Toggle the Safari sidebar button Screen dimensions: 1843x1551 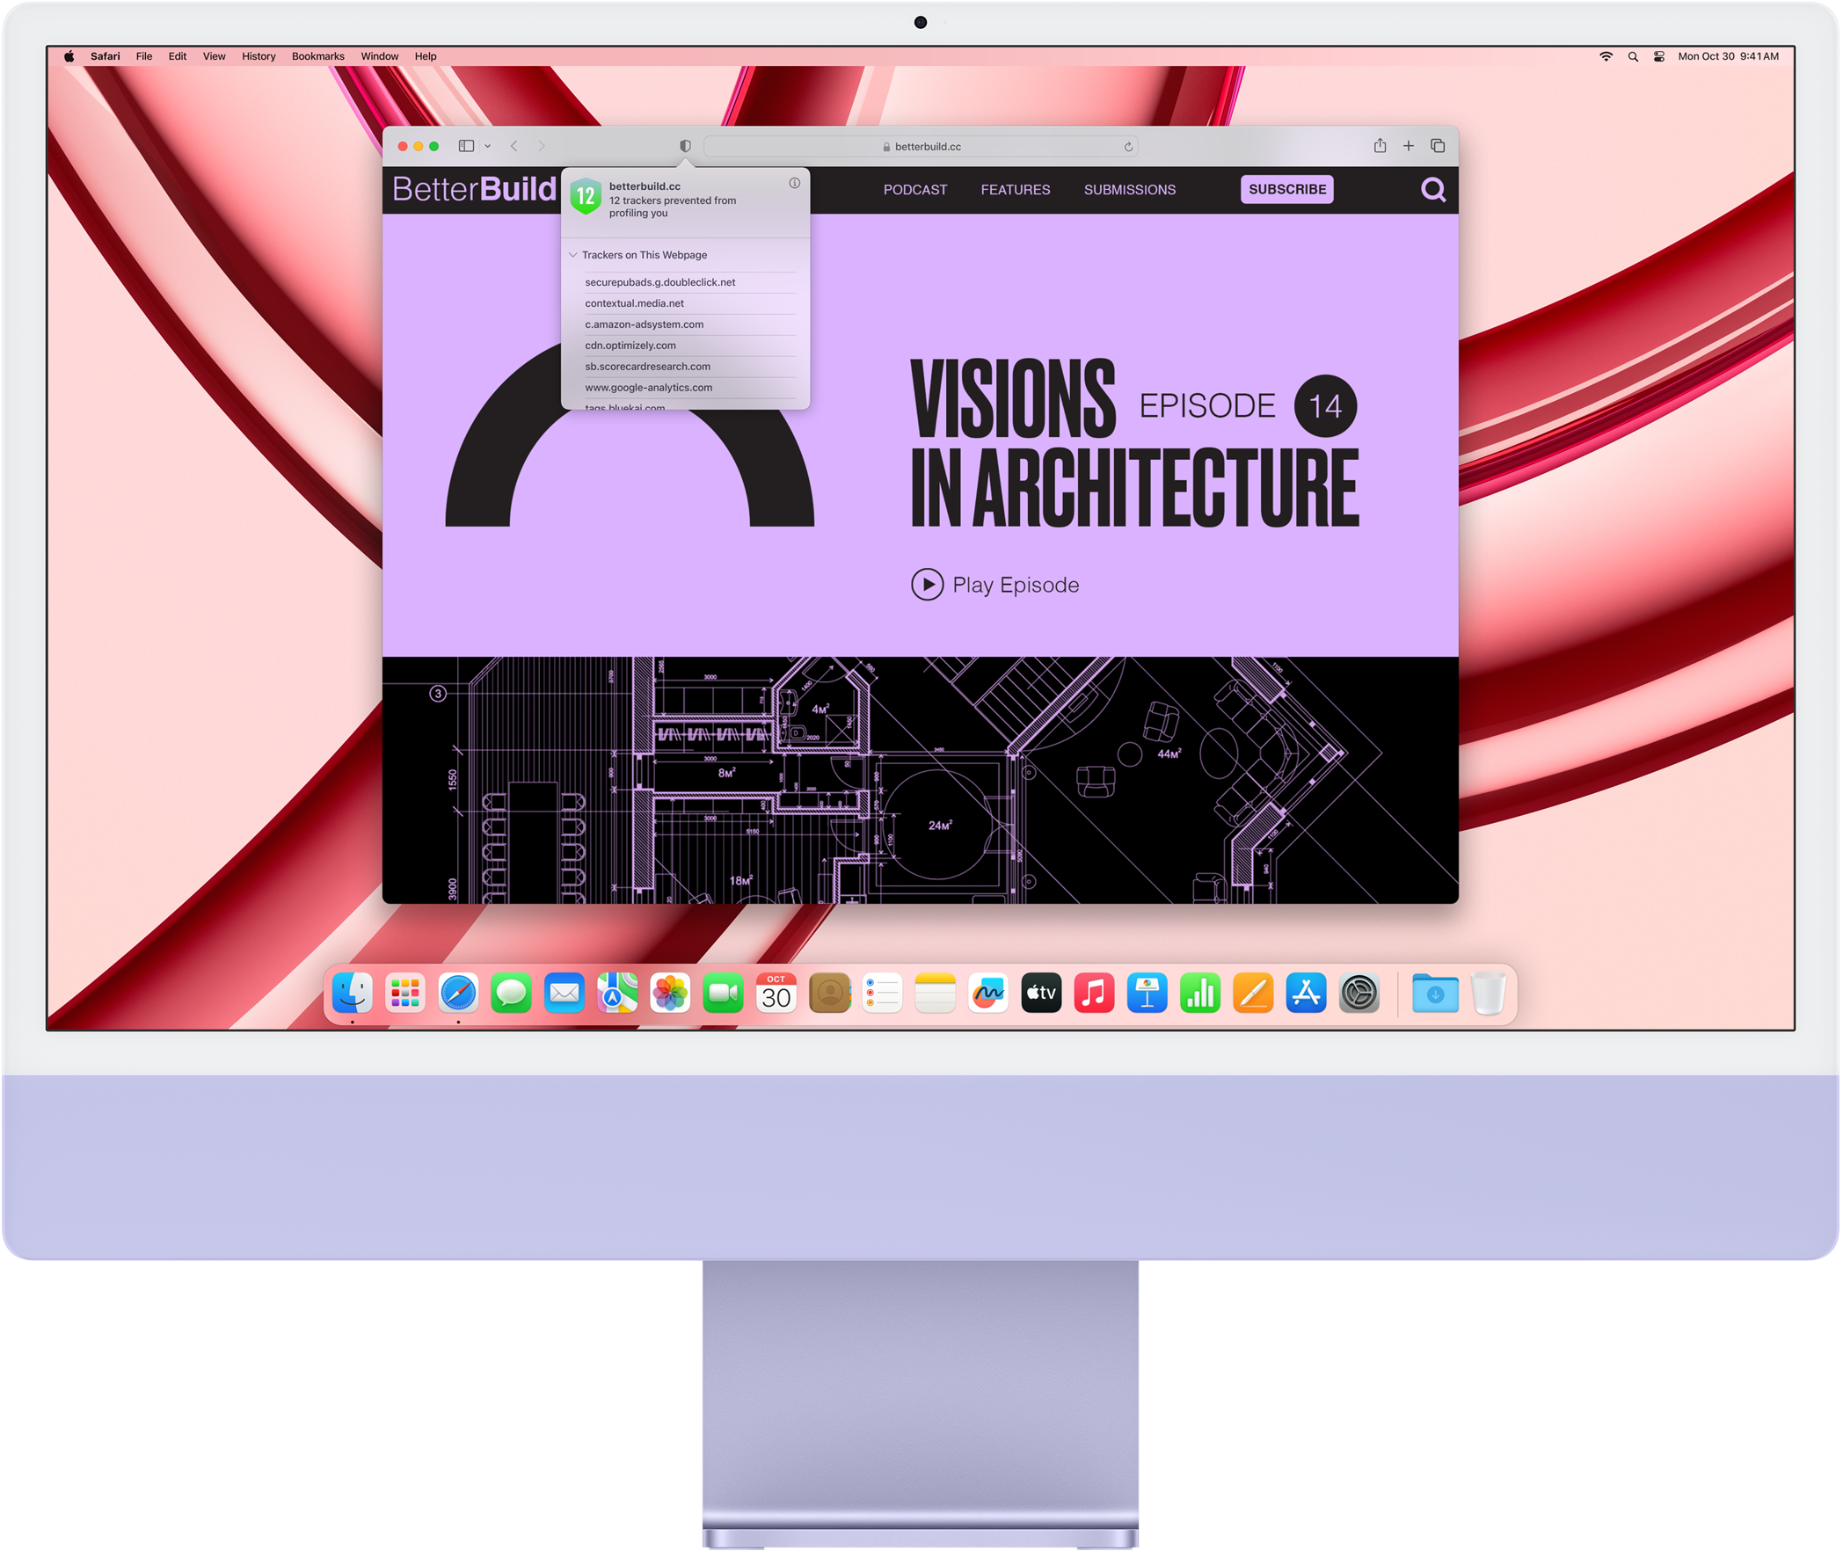point(466,146)
